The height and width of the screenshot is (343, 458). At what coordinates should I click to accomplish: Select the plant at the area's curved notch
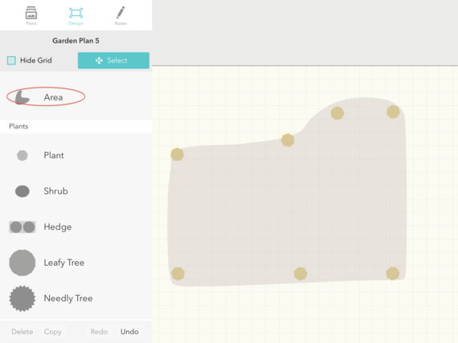coord(288,140)
